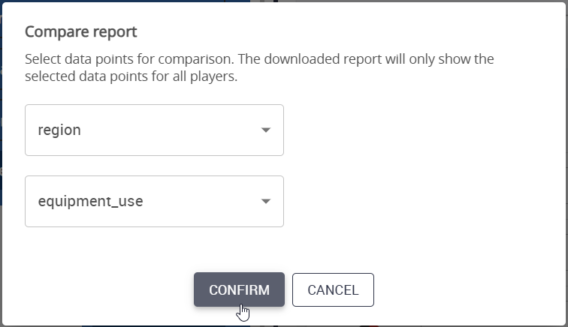Viewport: 568px width, 327px height.
Task: Open the region data point dropdown
Action: coord(154,130)
